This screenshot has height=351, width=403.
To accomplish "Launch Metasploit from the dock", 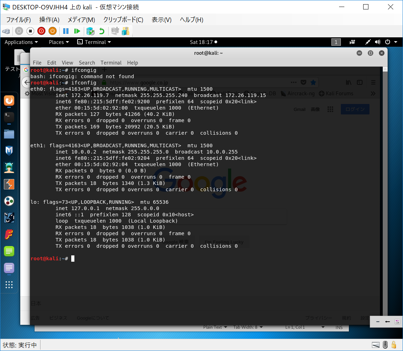I will [9, 150].
